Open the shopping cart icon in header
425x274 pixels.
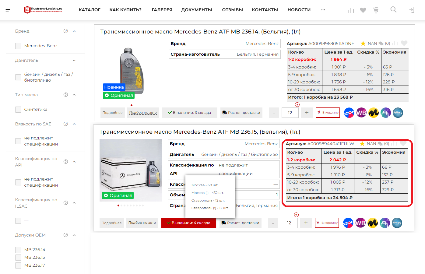click(x=376, y=10)
